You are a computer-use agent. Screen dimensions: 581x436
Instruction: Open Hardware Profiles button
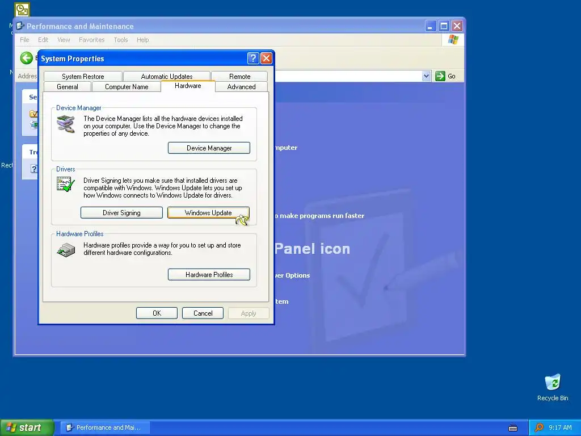click(x=209, y=274)
